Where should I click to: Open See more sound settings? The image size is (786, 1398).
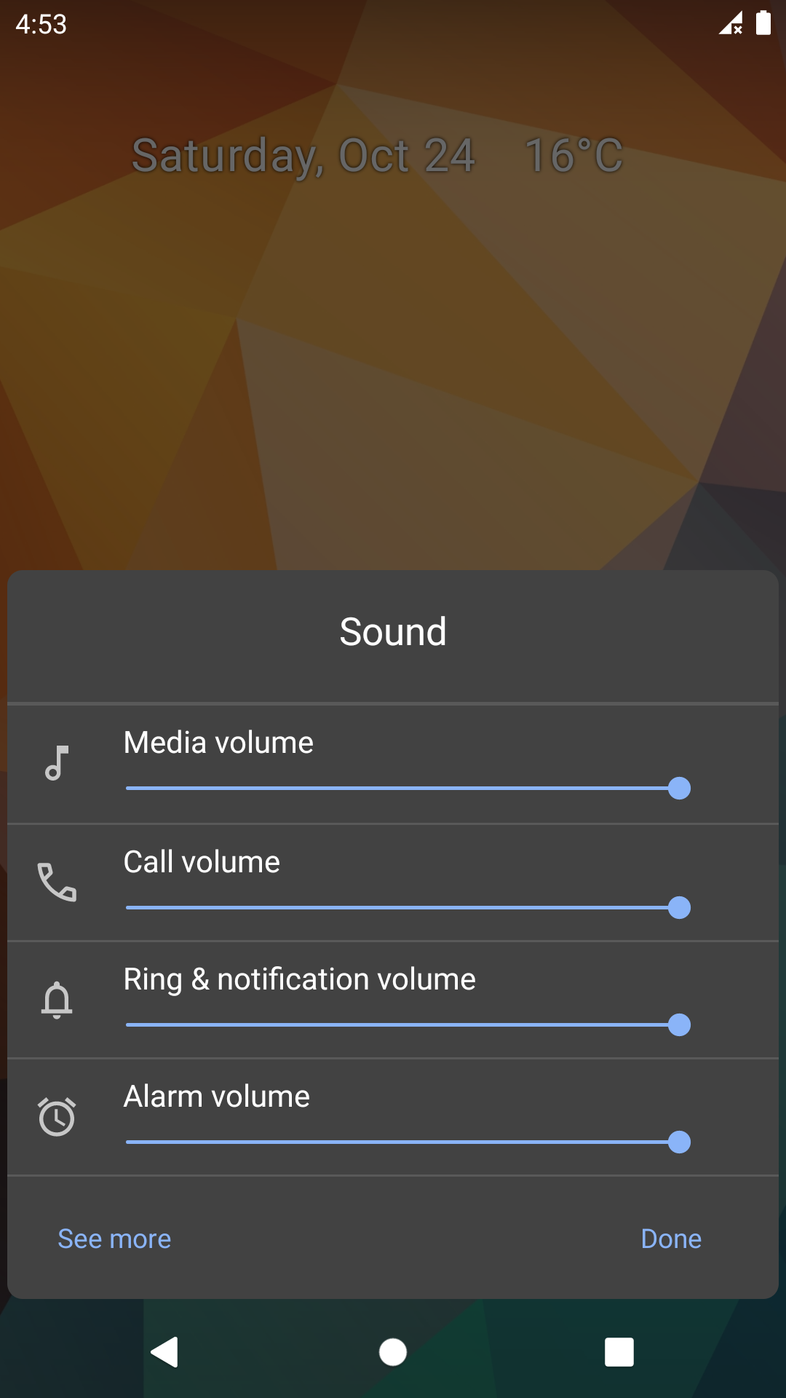pos(114,1239)
